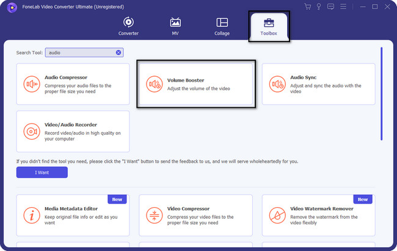Select the Toolbox tab label

[269, 34]
